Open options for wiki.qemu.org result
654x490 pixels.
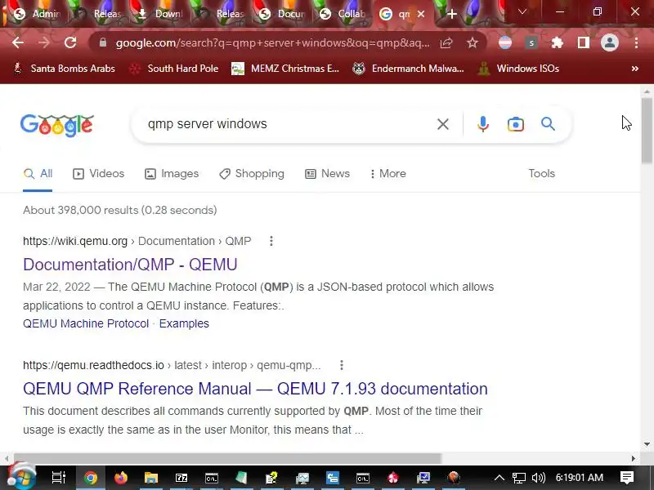click(271, 241)
